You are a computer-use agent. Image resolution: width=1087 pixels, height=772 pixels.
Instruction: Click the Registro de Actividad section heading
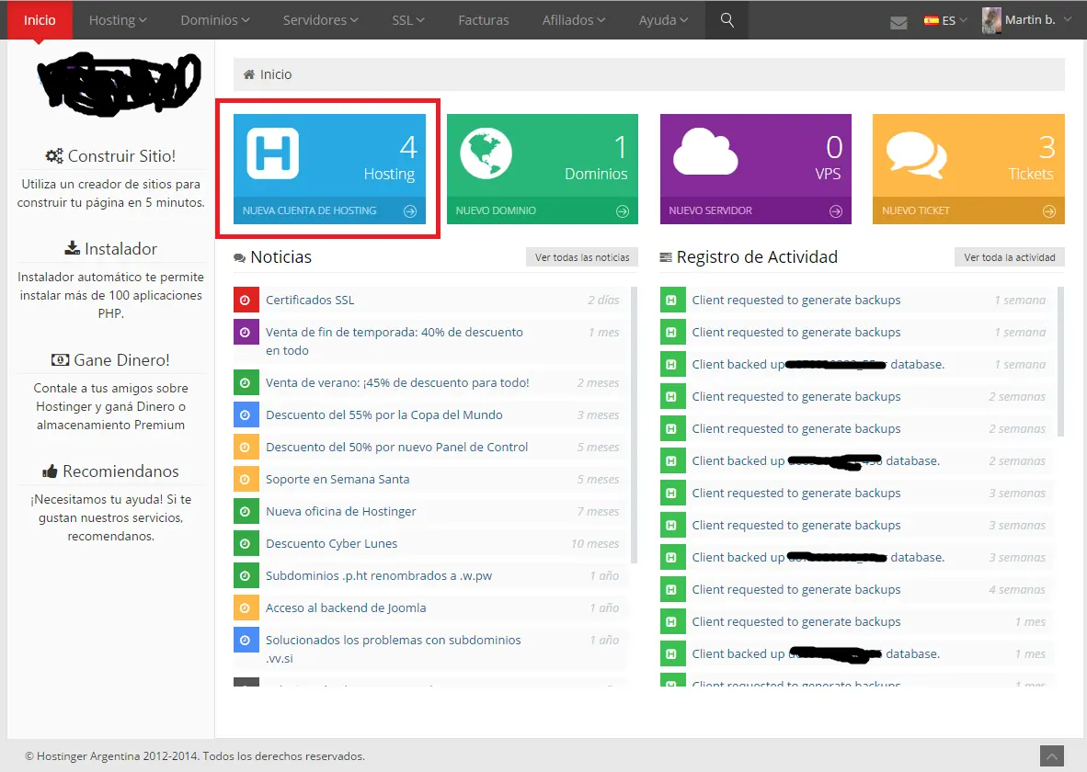click(x=757, y=257)
